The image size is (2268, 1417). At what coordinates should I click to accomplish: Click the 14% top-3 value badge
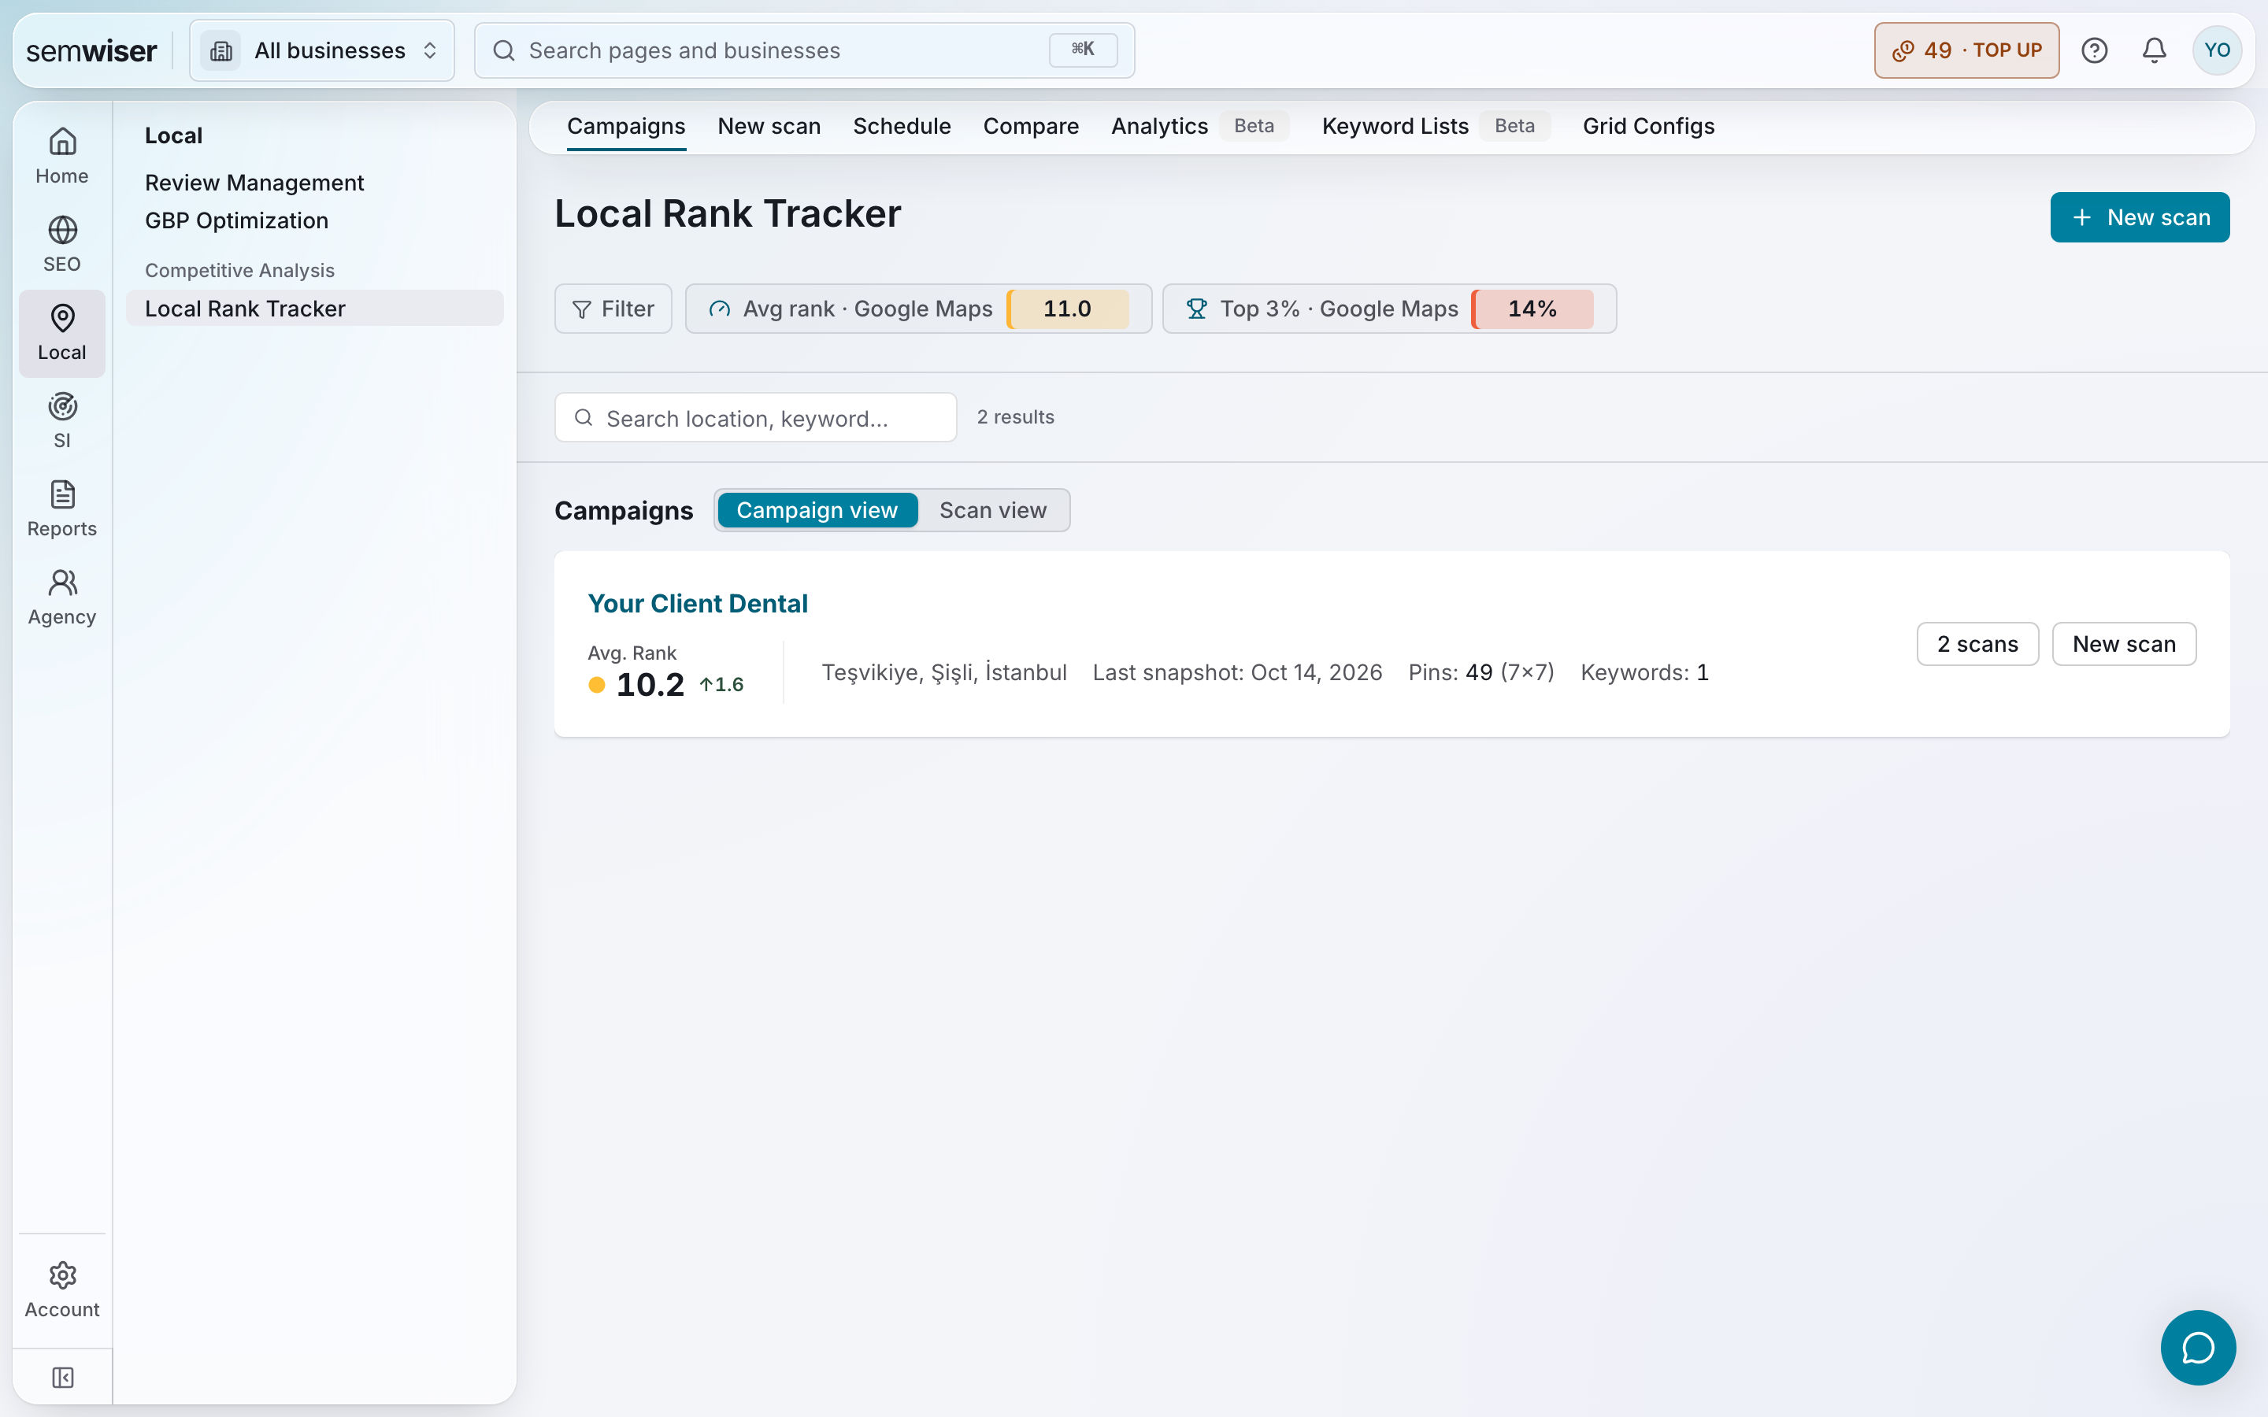1532,309
